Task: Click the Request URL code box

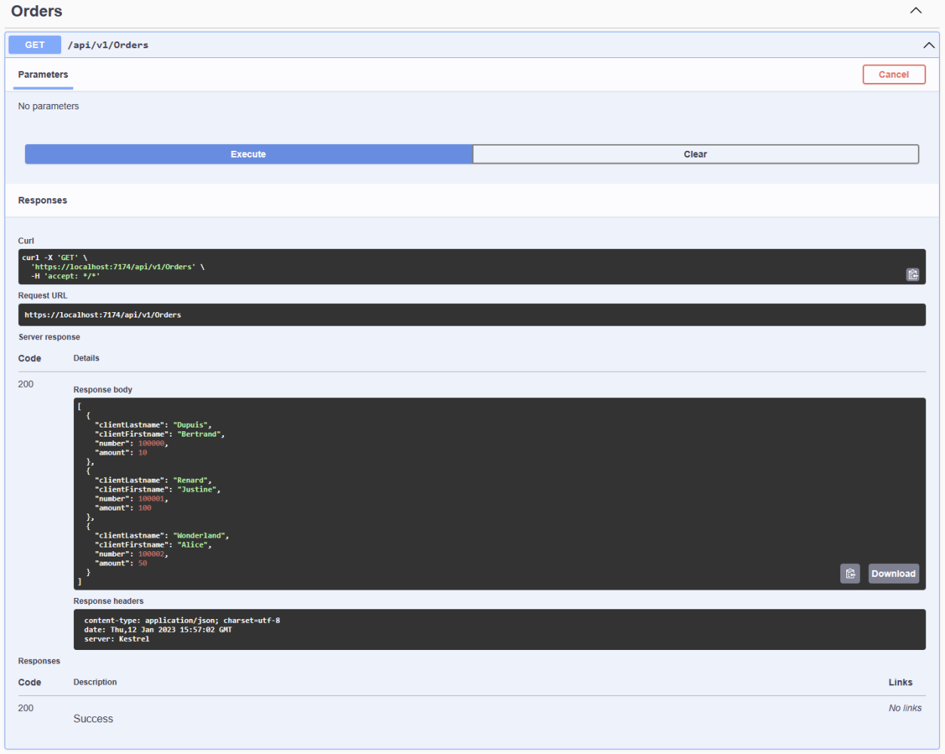Action: 472,315
